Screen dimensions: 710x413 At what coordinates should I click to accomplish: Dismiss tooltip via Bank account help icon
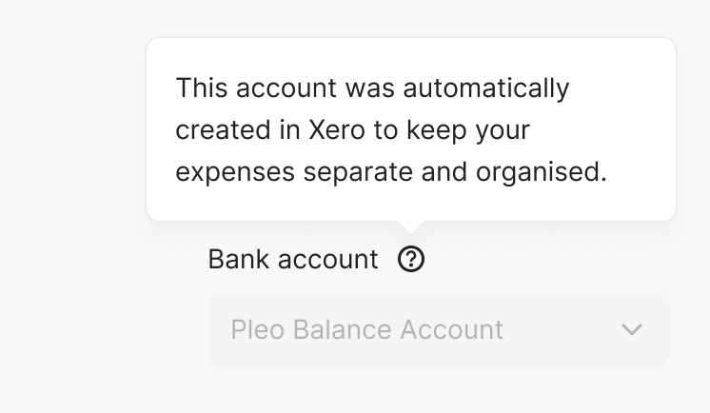[x=411, y=259]
